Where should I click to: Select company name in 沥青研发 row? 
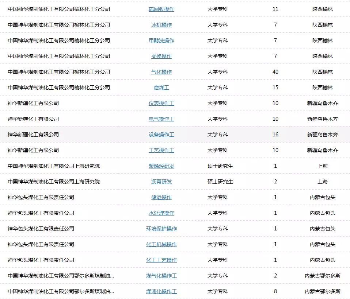(54, 182)
